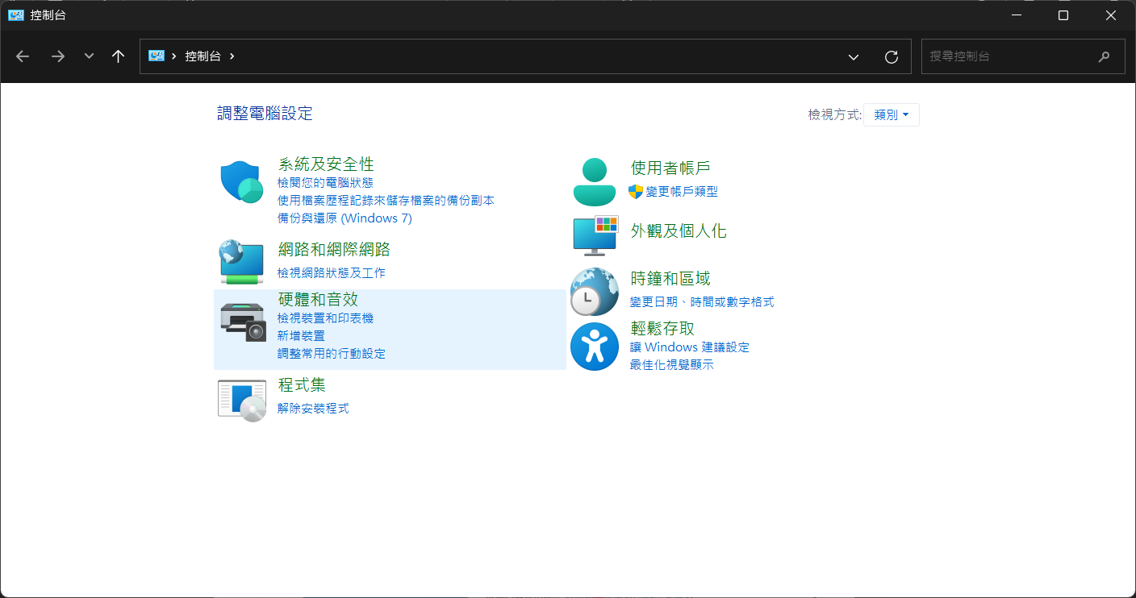Open 硬體和音效 category heading

tap(318, 300)
